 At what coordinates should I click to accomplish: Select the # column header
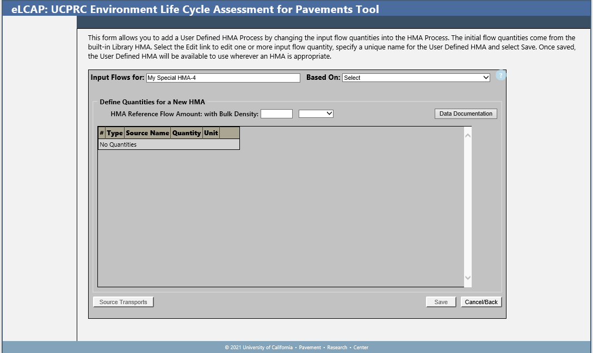[x=102, y=133]
